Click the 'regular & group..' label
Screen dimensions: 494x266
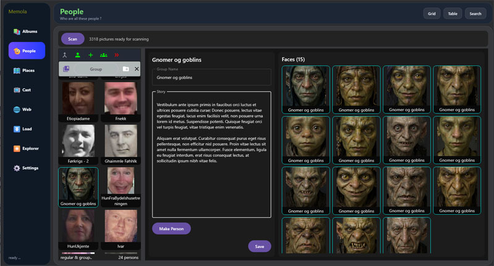[76, 257]
